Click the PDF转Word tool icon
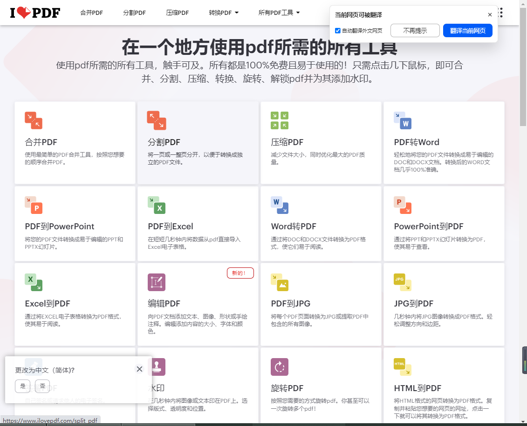Screen dimensions: 527x426 click(403, 120)
